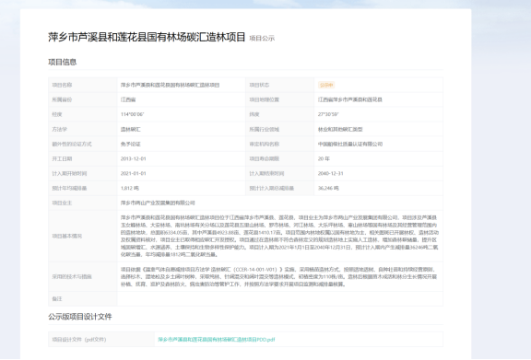This screenshot has height=360, width=531.
Task: Click the 公示中 status badge
Action: pos(326,85)
